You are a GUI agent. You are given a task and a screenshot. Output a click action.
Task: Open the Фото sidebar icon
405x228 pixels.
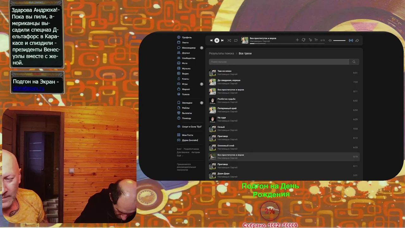(179, 63)
